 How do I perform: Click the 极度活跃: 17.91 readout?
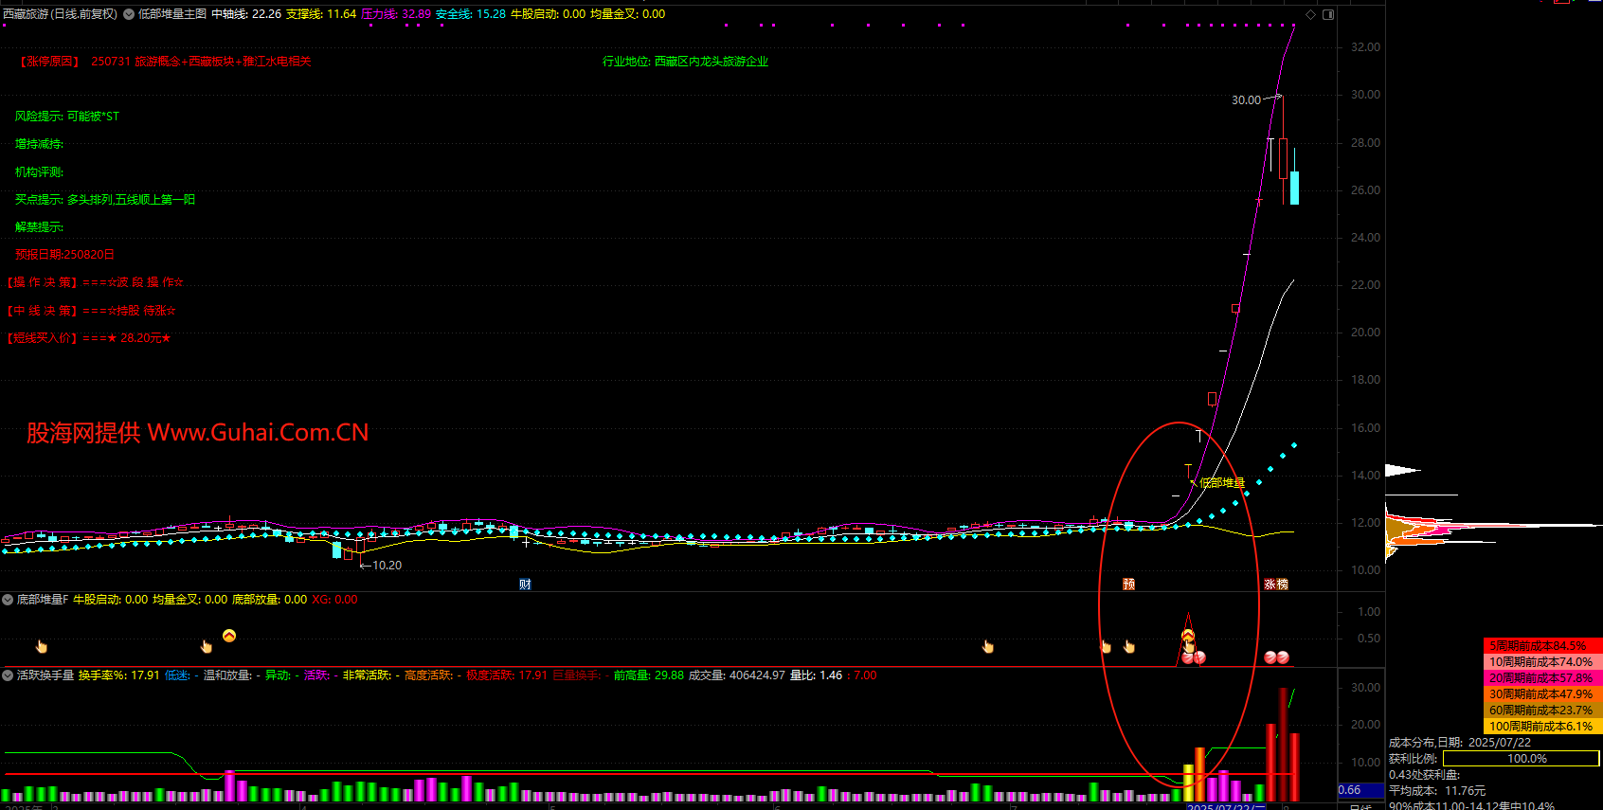point(507,675)
